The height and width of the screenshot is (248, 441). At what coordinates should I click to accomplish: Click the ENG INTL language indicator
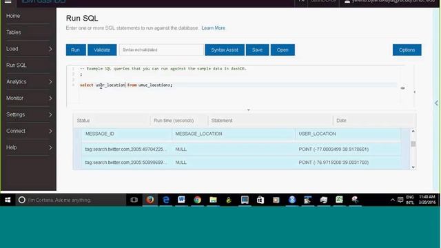pyautogui.click(x=410, y=200)
